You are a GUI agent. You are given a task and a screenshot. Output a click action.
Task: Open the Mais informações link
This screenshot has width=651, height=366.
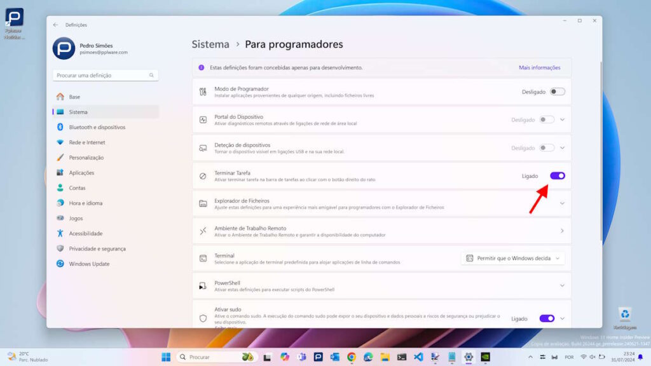coord(539,67)
